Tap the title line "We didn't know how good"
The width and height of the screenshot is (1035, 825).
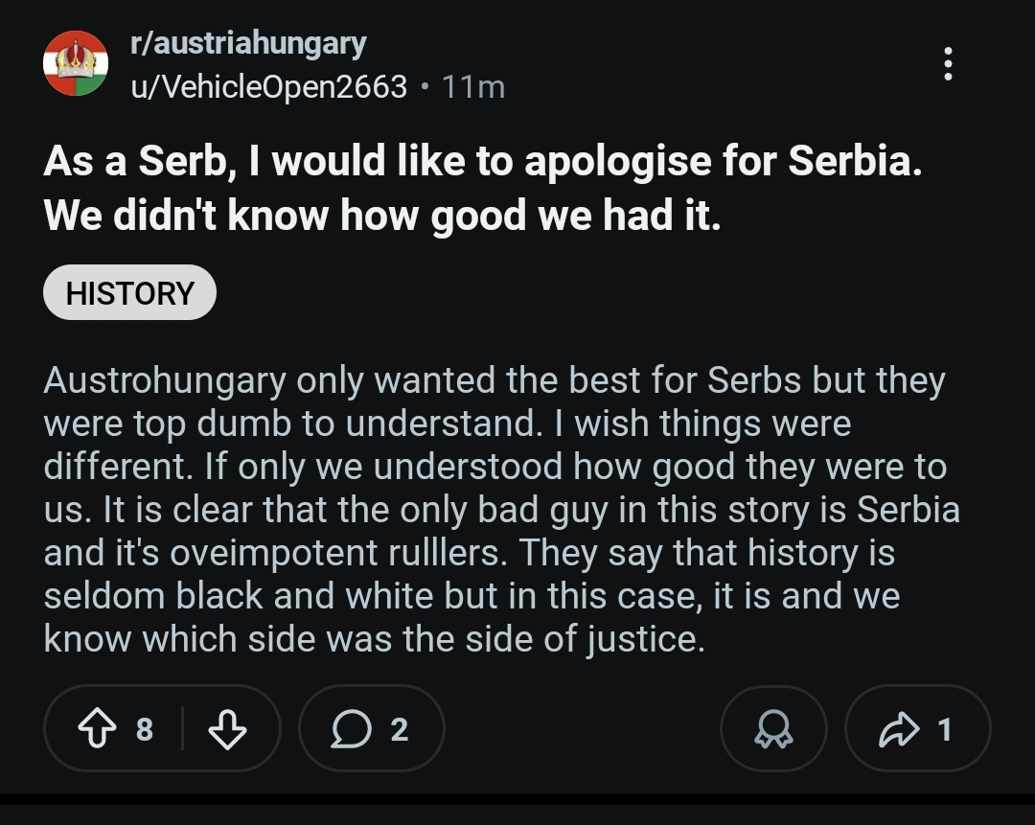(381, 217)
